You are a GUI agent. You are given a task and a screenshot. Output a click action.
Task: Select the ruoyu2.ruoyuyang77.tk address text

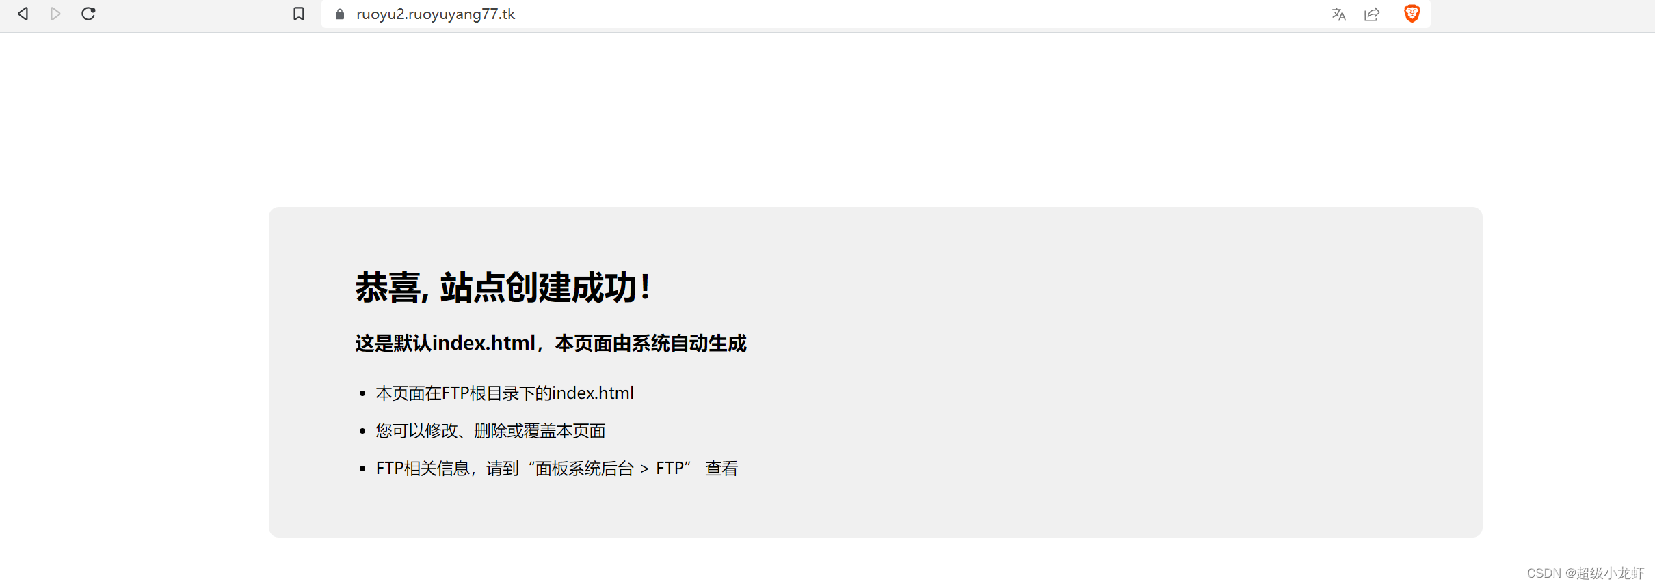[436, 14]
